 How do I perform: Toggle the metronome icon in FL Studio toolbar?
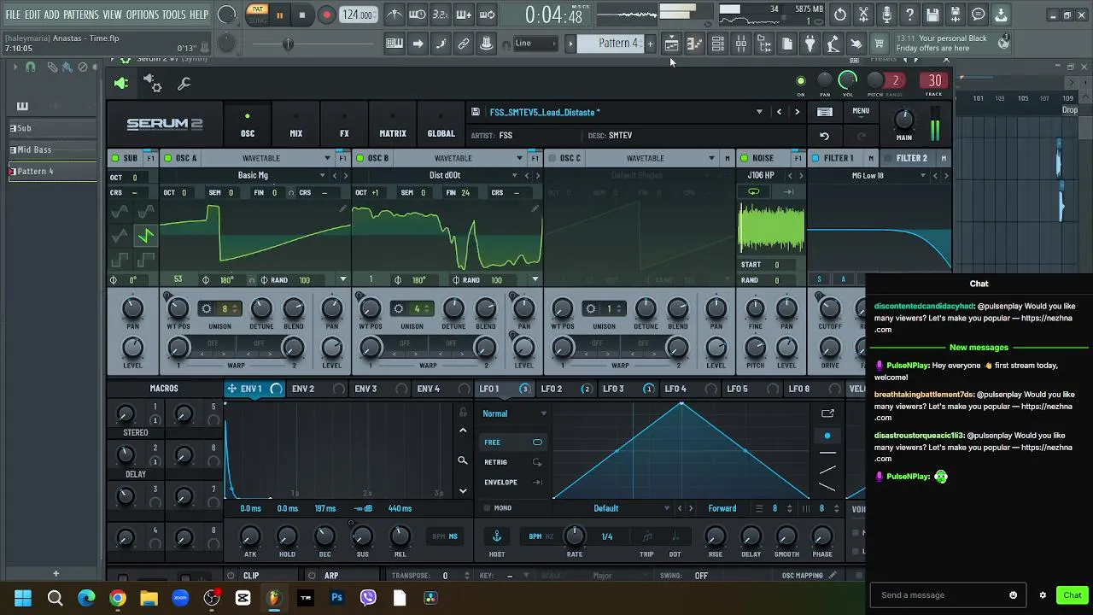coord(395,15)
